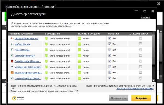Screen dimensions: 164x105
Task: Uncheck Вкл for Logitech Webcam Software
Action: click(x=110, y=78)
